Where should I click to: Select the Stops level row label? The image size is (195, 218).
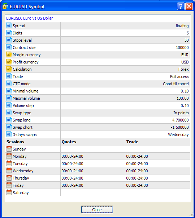click(22, 40)
